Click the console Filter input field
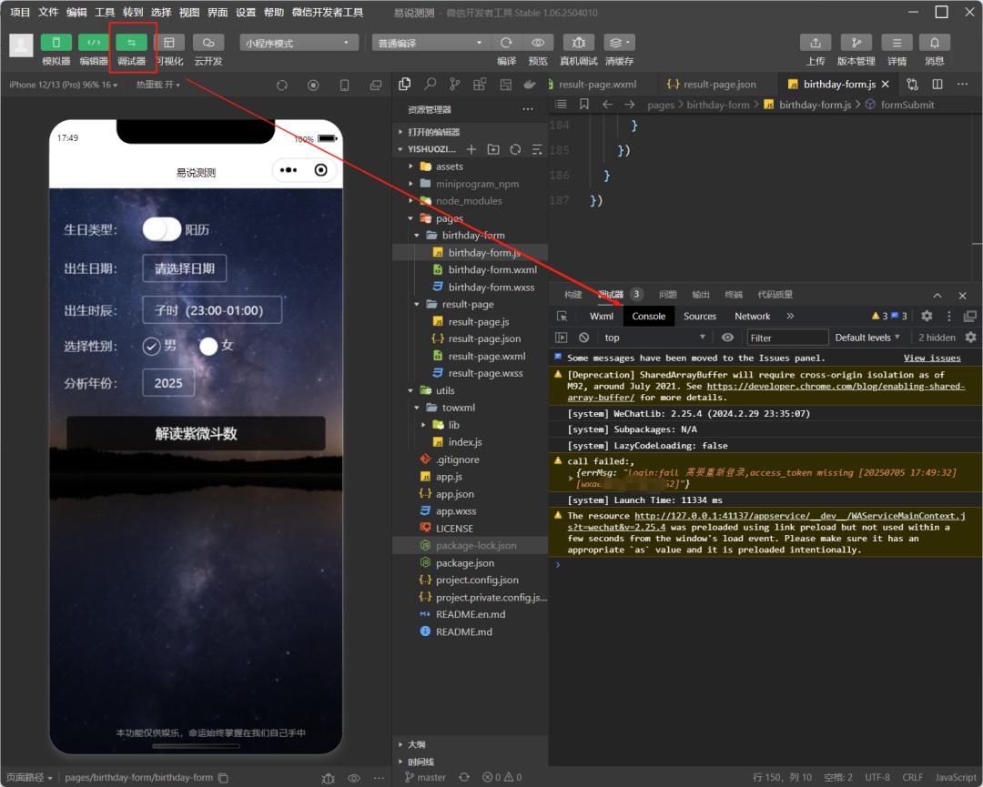Screen dimensions: 983x787 point(786,338)
